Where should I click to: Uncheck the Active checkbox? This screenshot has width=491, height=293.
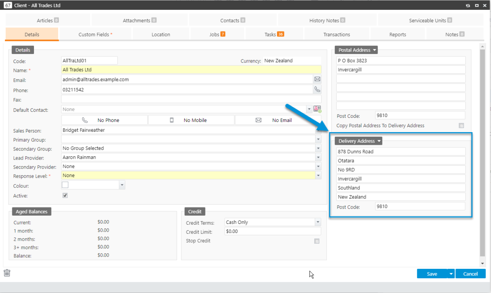65,195
